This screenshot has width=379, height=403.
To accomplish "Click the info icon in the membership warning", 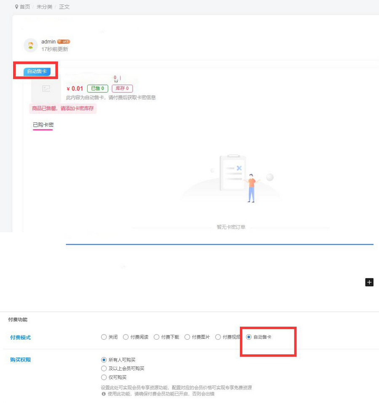I will (x=104, y=394).
